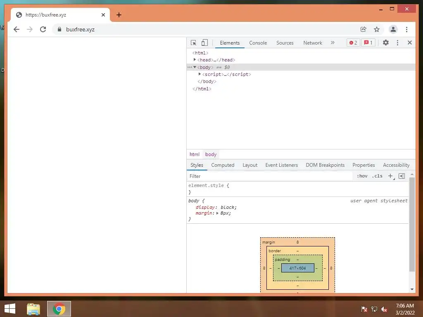Screen dimensions: 423x317
Task: Activate the inspect element picker tool
Action: coord(193,43)
